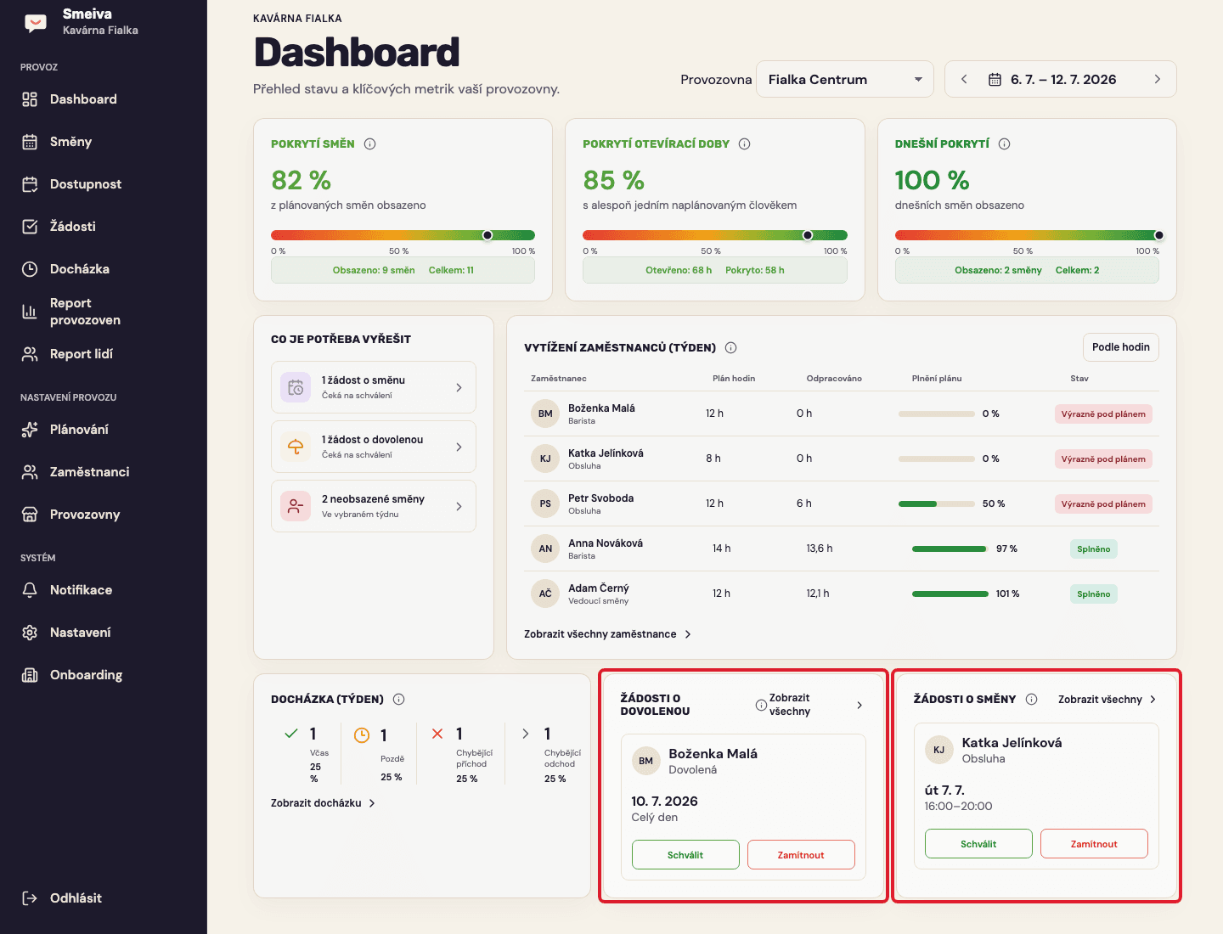The width and height of the screenshot is (1223, 934).
Task: Open info icon beside Žádosti o dovolenou
Action: coord(761,705)
